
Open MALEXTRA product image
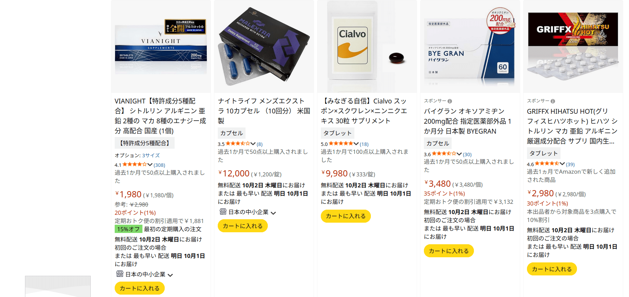point(264,46)
